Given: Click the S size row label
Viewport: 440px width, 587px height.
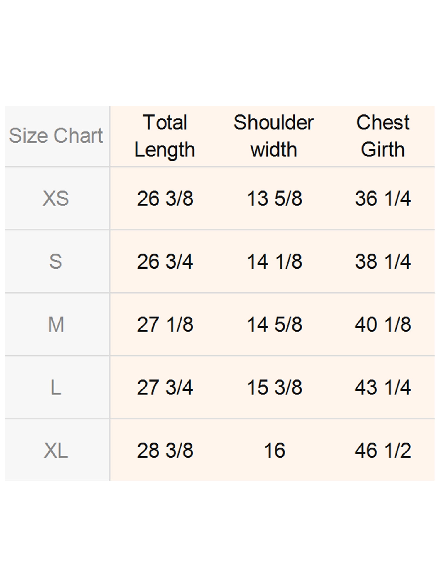Looking at the screenshot, I should [56, 261].
